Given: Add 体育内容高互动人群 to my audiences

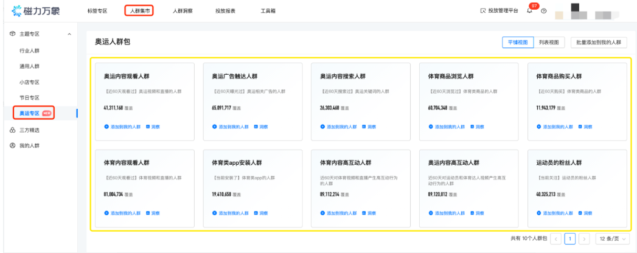Looking at the screenshot, I should (x=338, y=213).
